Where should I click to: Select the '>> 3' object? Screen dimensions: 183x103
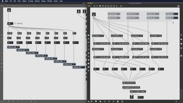[x=47, y=38]
